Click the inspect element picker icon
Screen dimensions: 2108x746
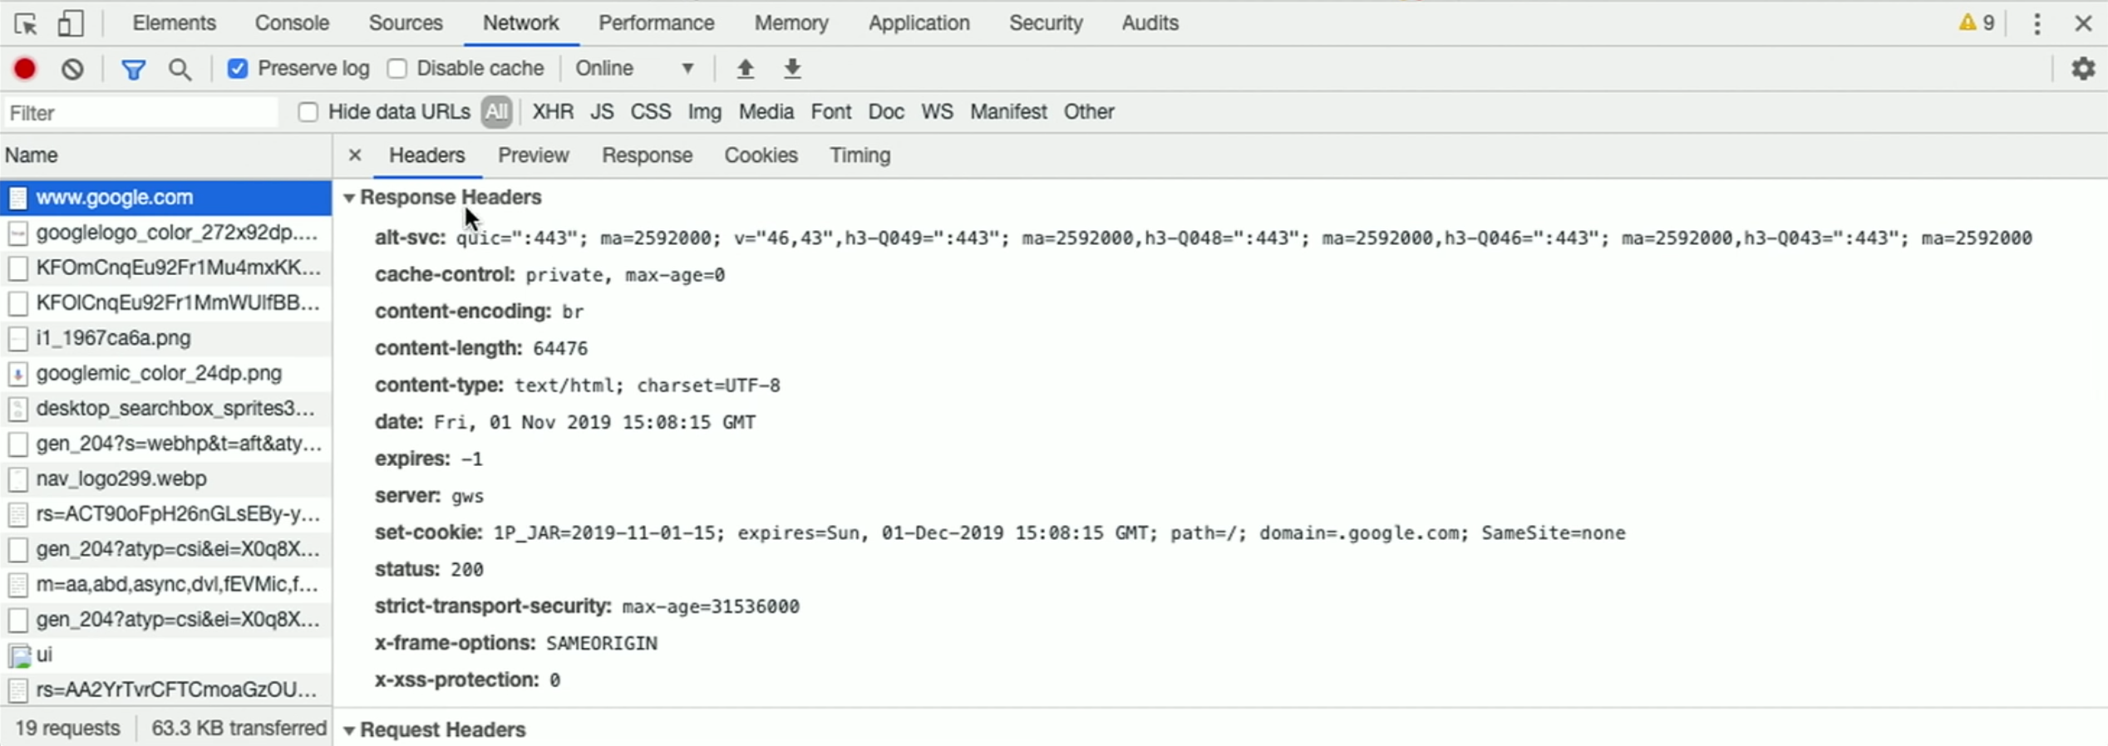coord(26,23)
